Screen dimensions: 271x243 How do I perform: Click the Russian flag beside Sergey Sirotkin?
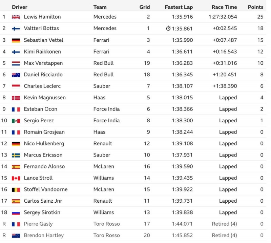(x=16, y=212)
